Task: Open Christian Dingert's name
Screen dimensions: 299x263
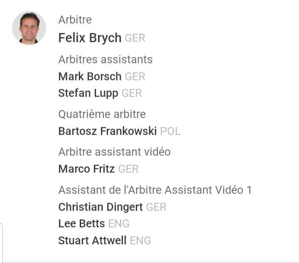Action: coord(100,207)
